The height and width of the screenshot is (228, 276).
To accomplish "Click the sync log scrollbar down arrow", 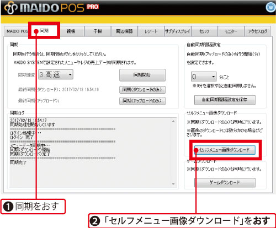I will click(x=173, y=184).
